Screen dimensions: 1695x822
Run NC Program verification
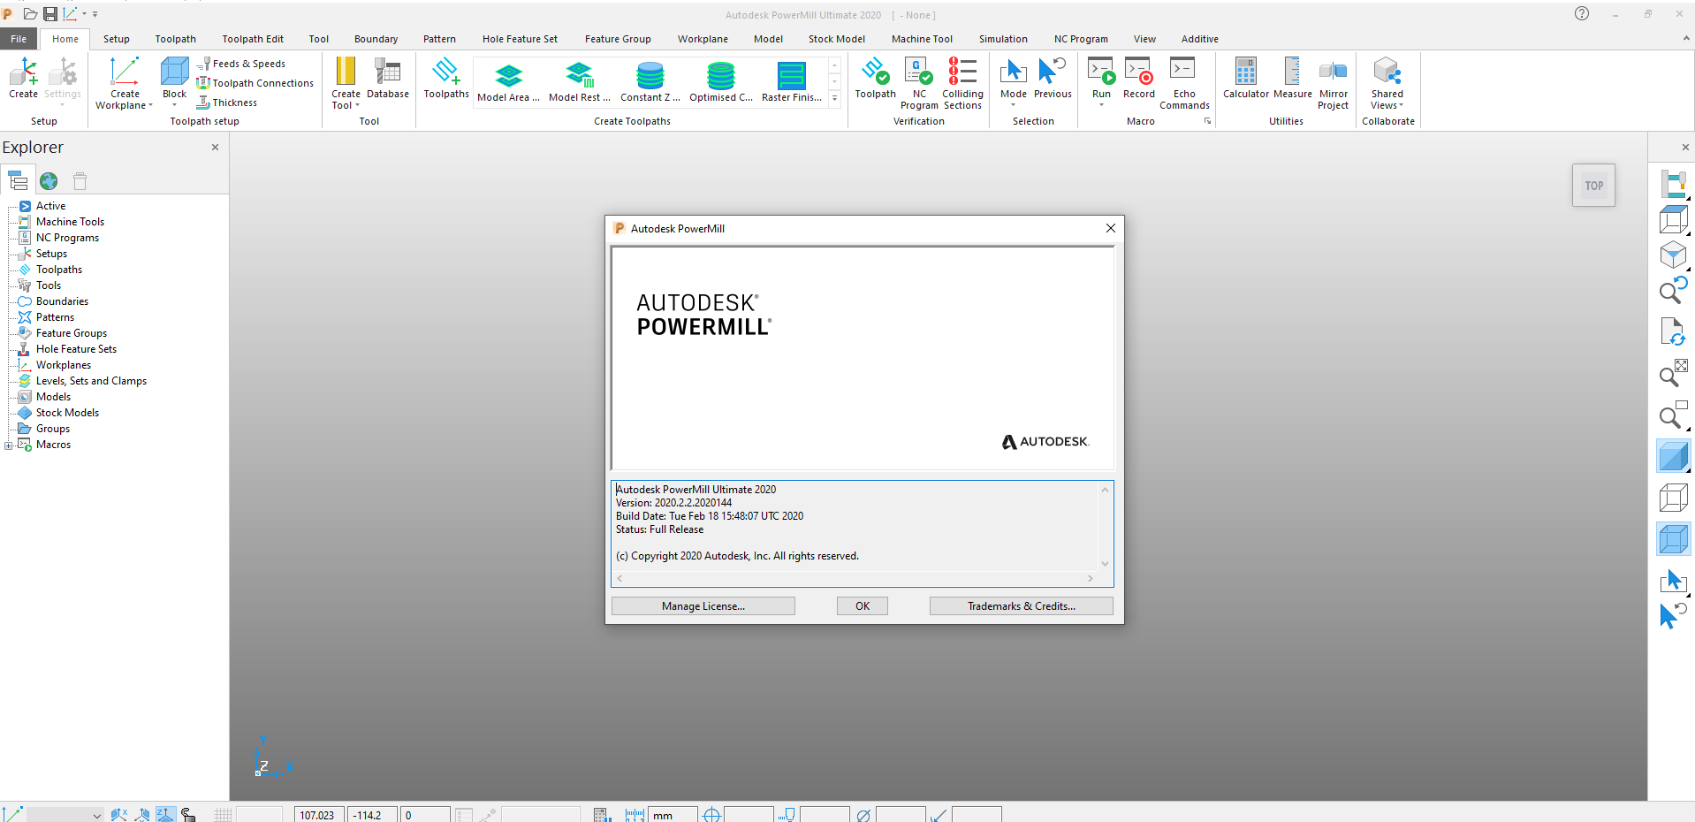click(x=919, y=83)
